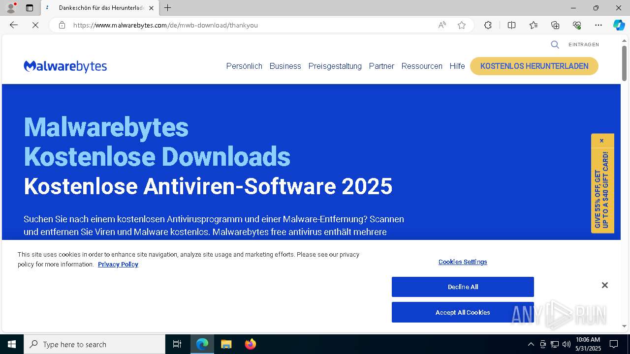This screenshot has height=354, width=630.
Task: Stop loading the page
Action: tap(35, 25)
